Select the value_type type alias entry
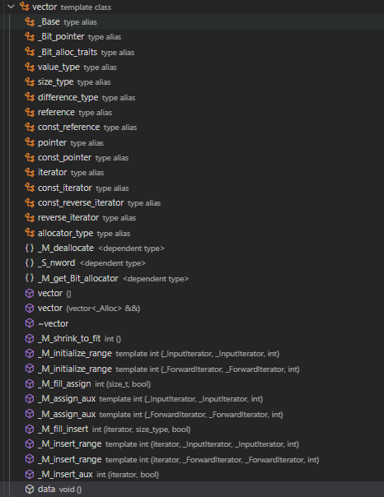 pyautogui.click(x=77, y=67)
